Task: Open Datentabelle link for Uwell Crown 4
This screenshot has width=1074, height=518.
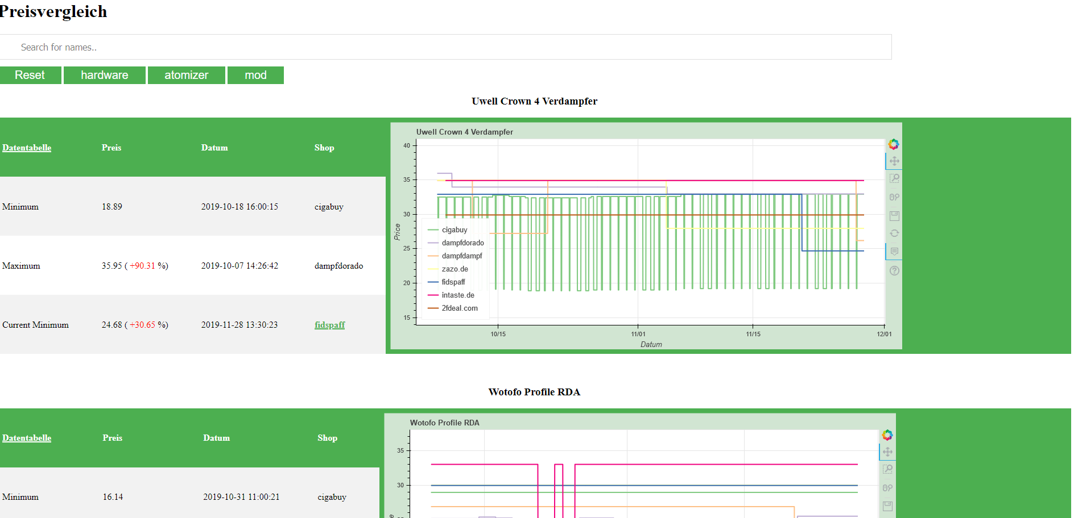Action: pos(27,148)
